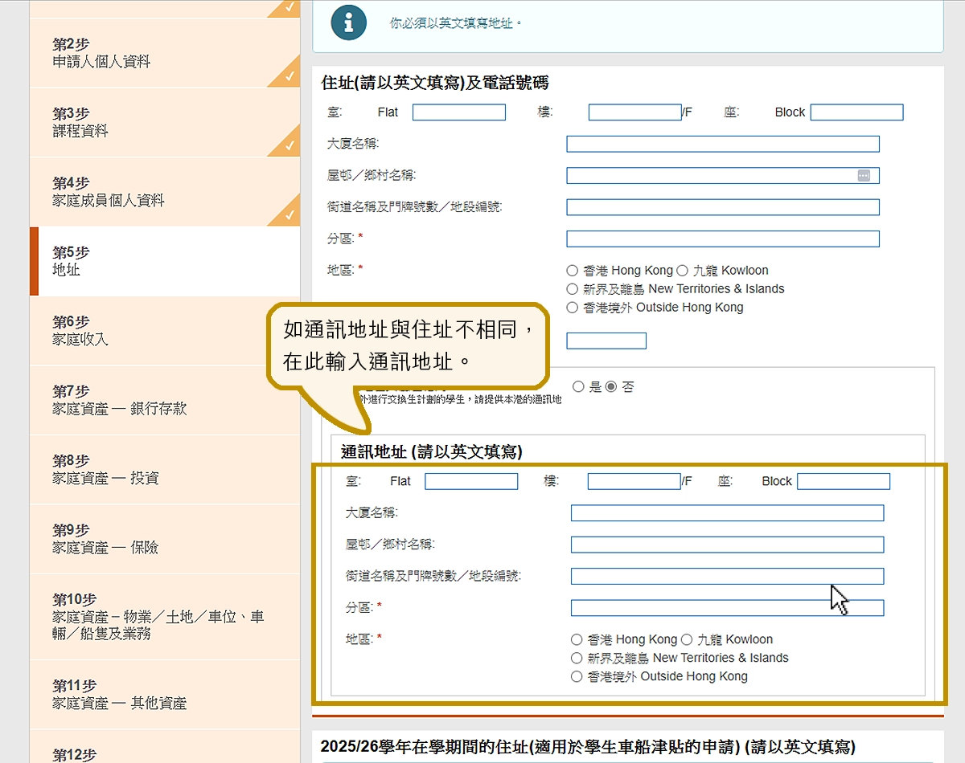Open Step 11 其他資產 section

point(164,695)
